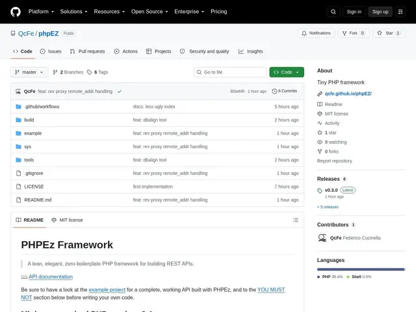416x312 pixels.
Task: Open the green Code dropdown button
Action: (287, 72)
